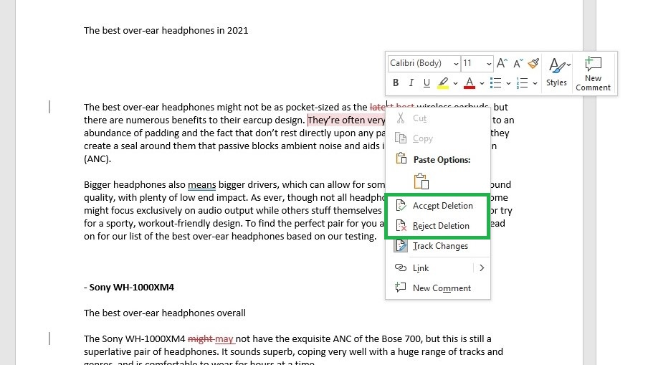Viewport: 648px width, 365px height.
Task: Click the Accept Deletion document icon
Action: tap(401, 205)
